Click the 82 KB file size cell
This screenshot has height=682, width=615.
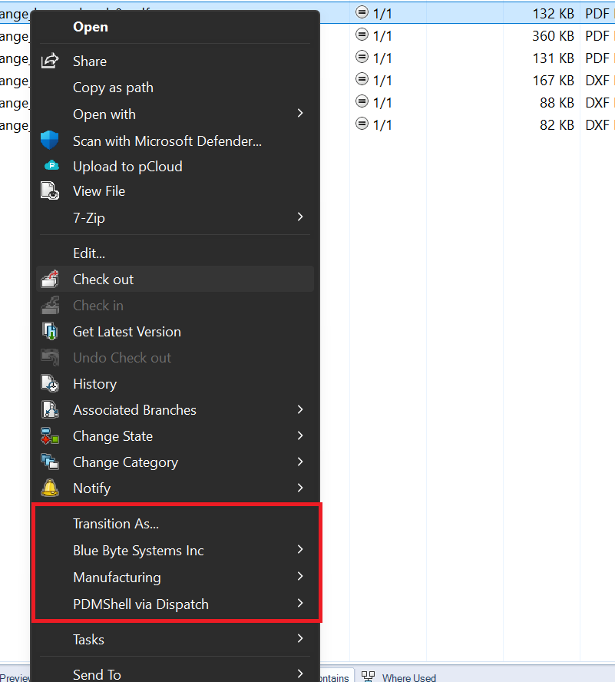(x=557, y=125)
